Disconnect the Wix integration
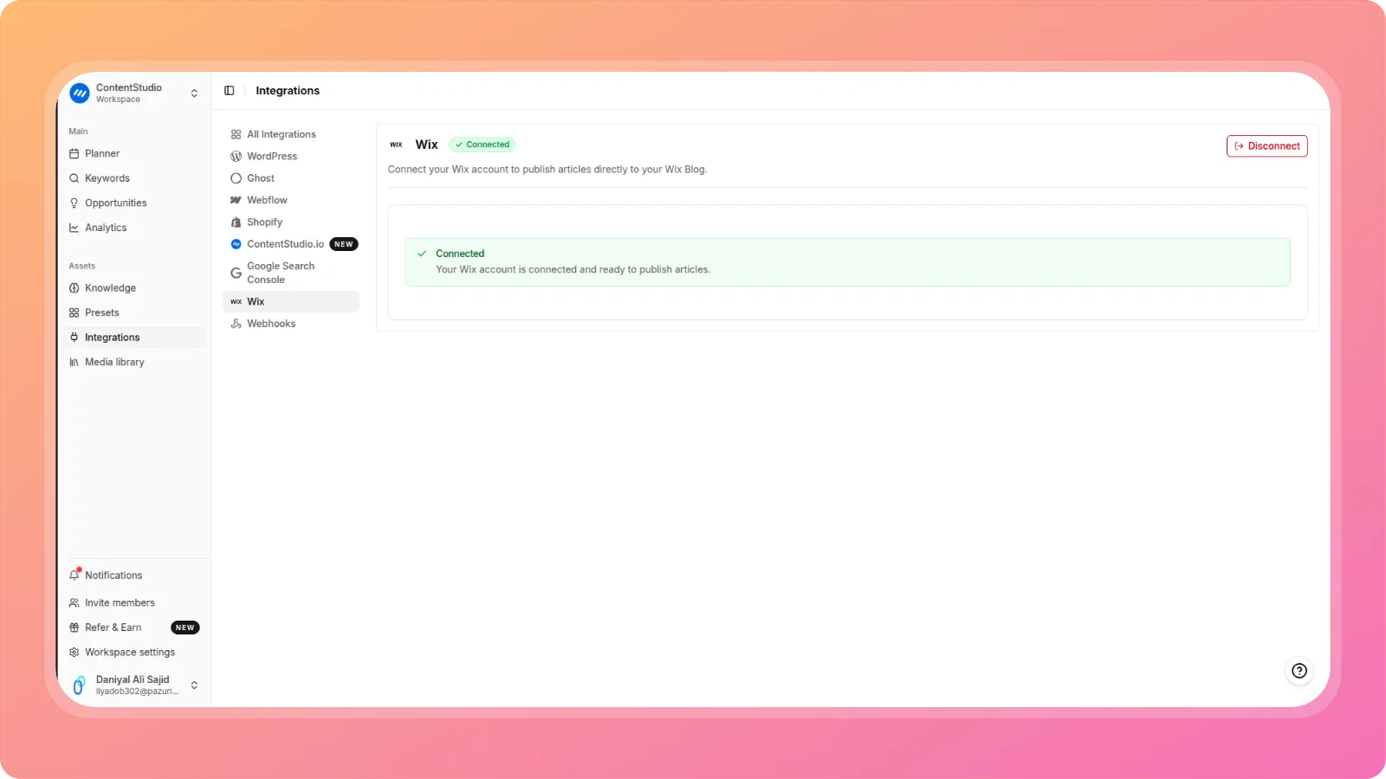This screenshot has width=1386, height=779. [x=1266, y=146]
